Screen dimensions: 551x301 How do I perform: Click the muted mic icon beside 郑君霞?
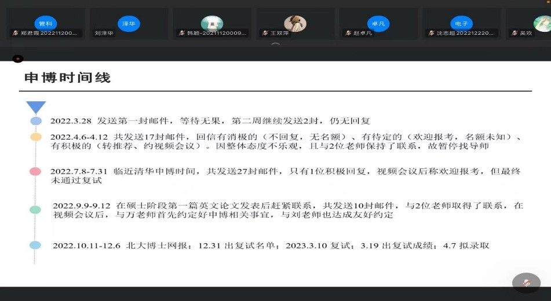point(14,34)
